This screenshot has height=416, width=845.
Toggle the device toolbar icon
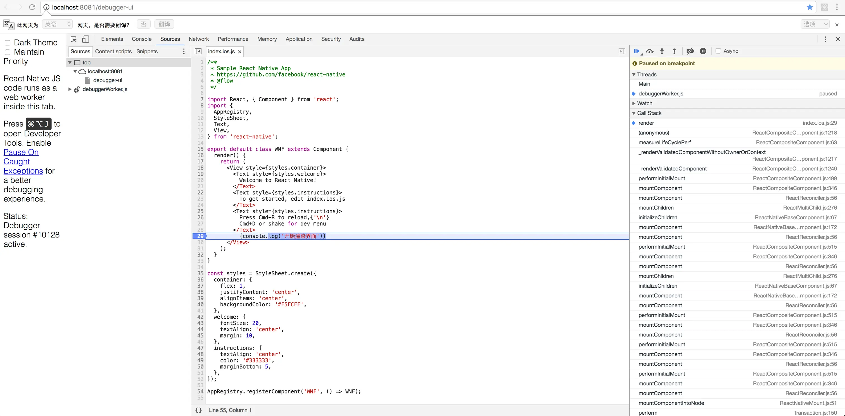click(x=85, y=39)
